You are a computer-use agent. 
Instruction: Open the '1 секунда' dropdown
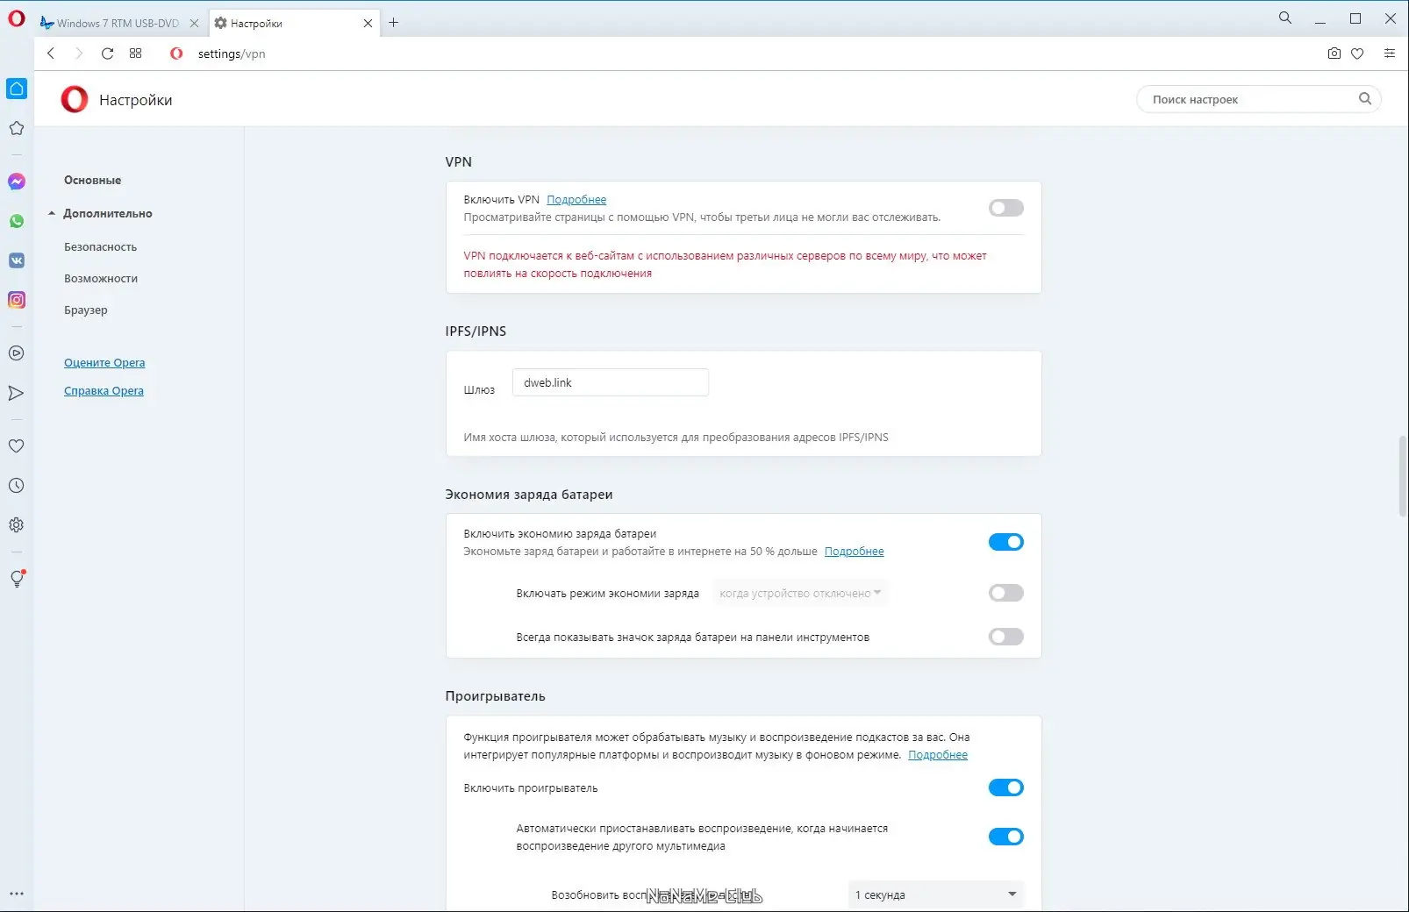coord(936,894)
